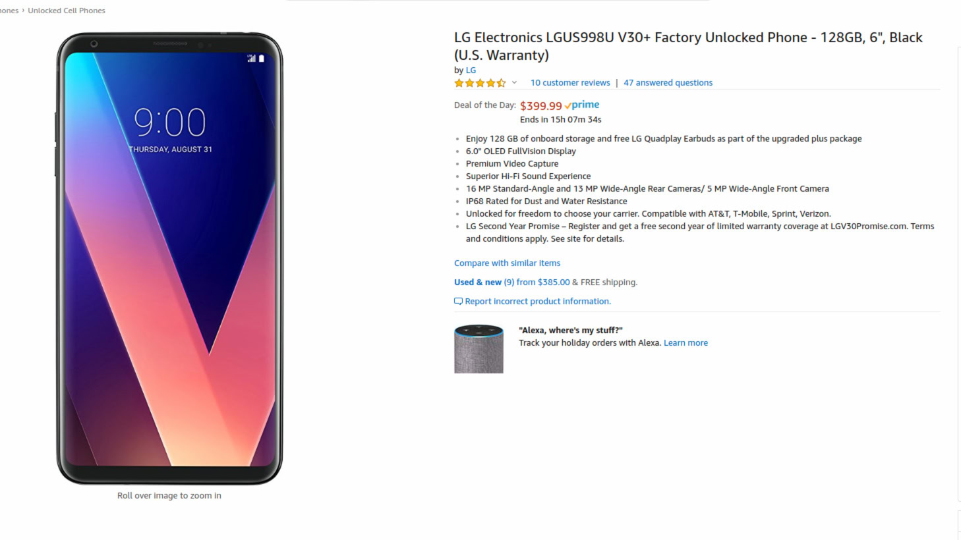The width and height of the screenshot is (961, 540).
Task: Click the phone's front camera icon
Action: point(94,43)
